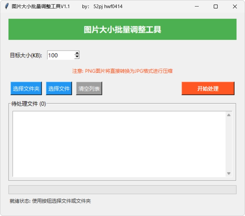This screenshot has width=245, height=216.
Task: Close the 图片大小批量调整工具 window
Action: pos(235,6)
